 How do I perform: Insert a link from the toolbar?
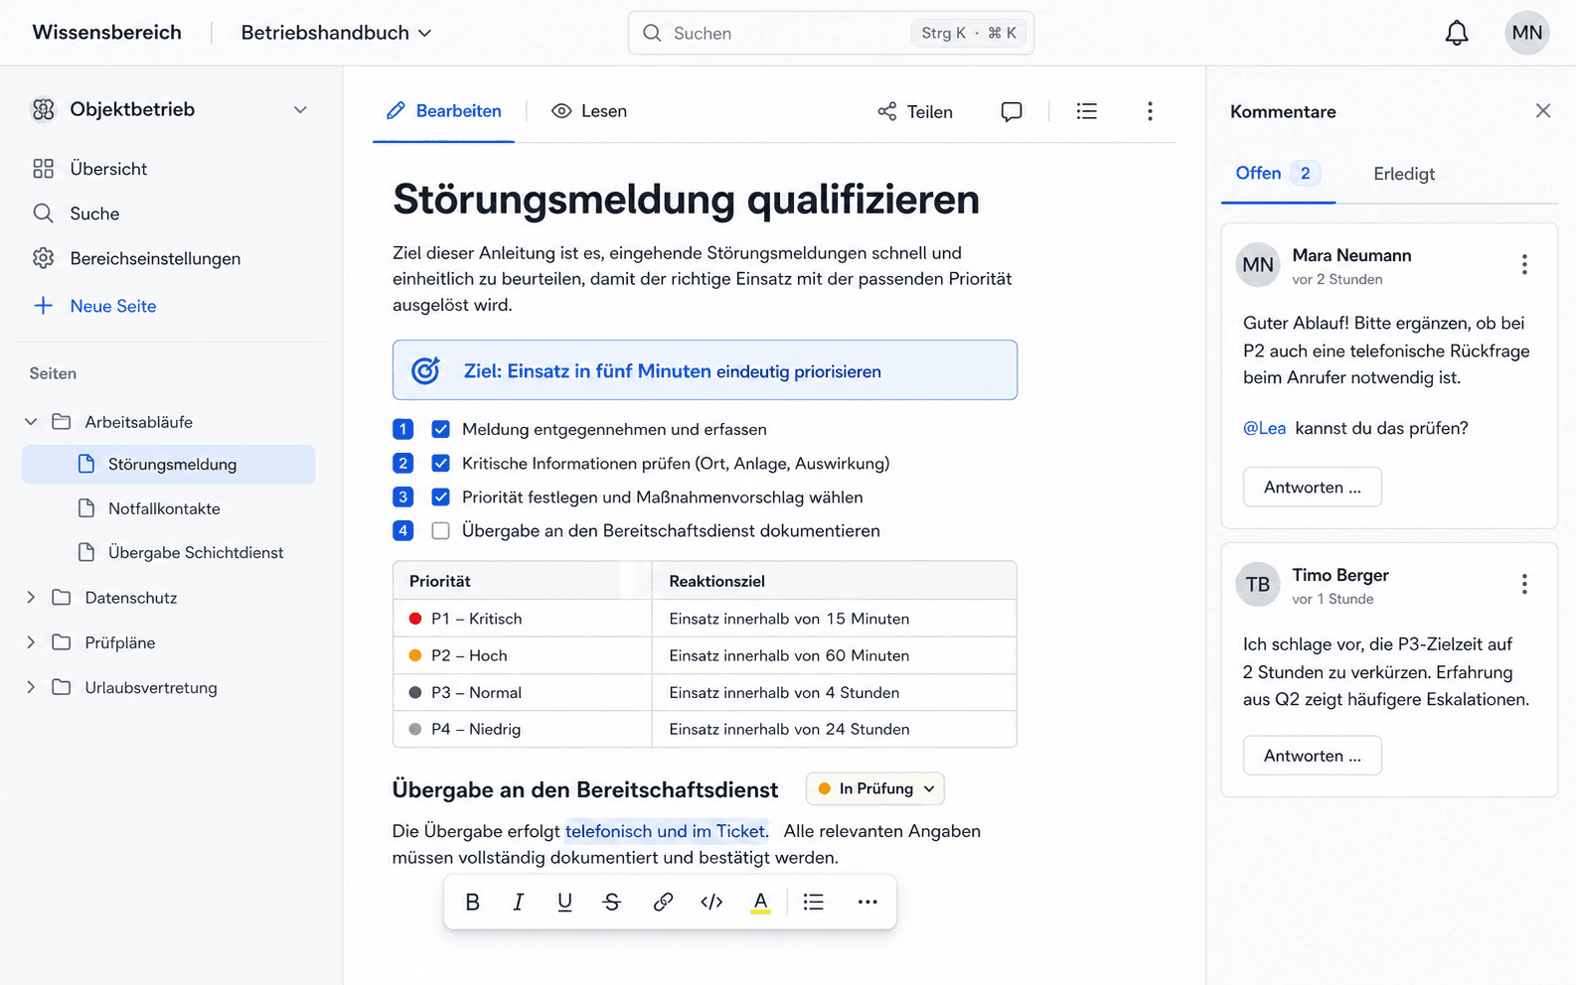click(x=663, y=902)
